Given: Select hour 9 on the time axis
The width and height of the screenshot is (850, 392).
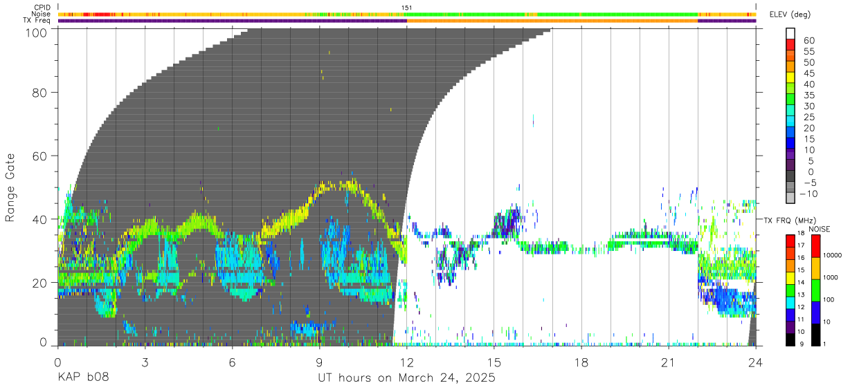Looking at the screenshot, I should pyautogui.click(x=319, y=362).
